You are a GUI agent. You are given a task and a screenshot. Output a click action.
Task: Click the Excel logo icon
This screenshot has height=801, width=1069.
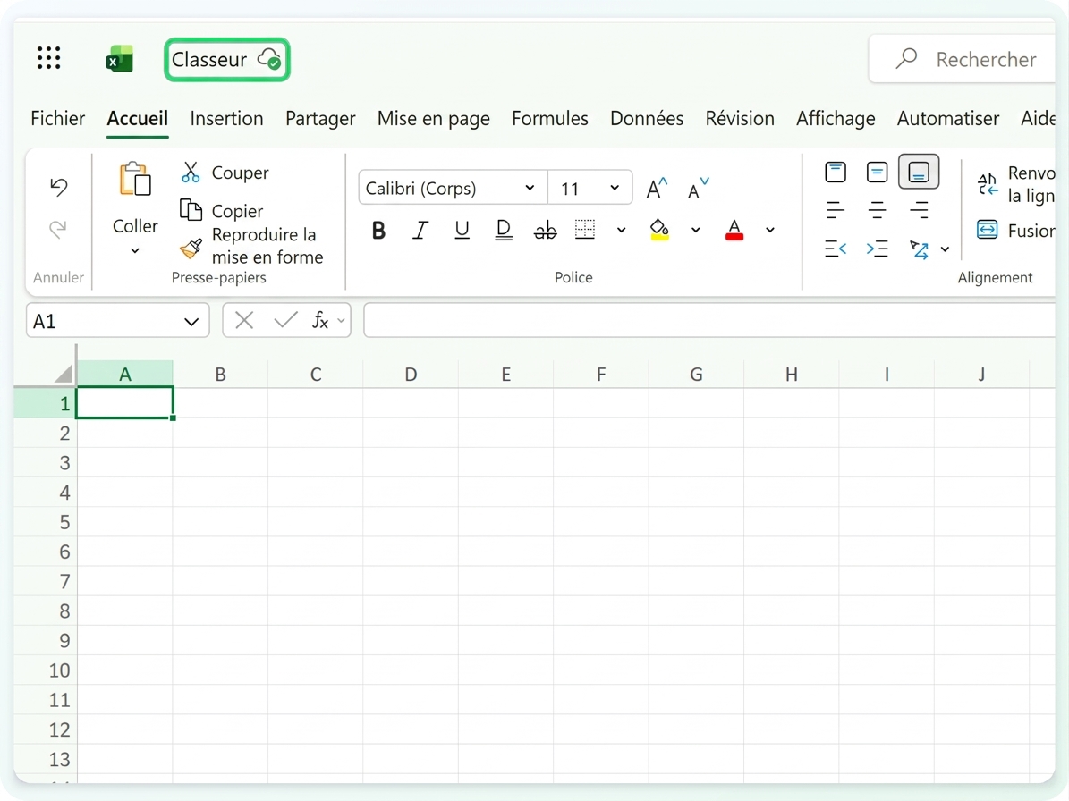[119, 59]
